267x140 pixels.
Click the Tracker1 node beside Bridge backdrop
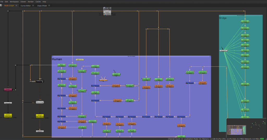click(x=223, y=51)
